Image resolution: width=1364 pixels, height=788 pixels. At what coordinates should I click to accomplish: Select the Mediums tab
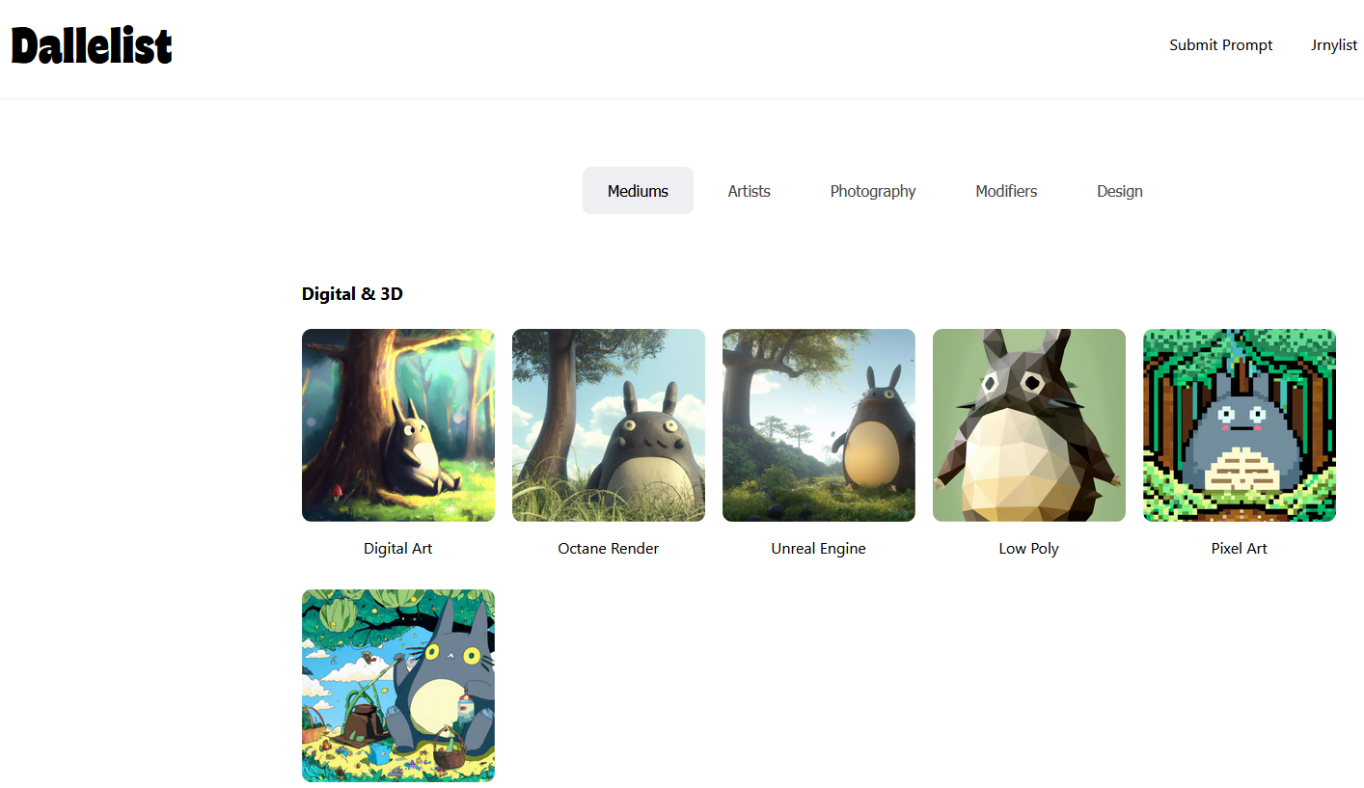click(x=638, y=191)
